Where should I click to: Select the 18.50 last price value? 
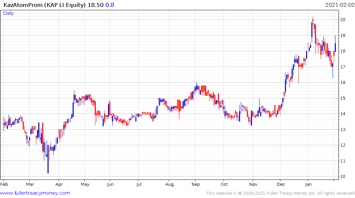coord(95,5)
